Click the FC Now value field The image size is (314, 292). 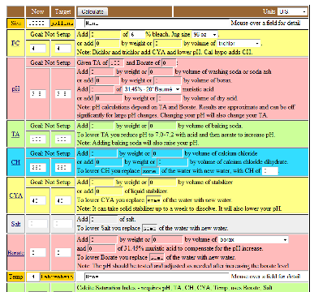coord(37,49)
